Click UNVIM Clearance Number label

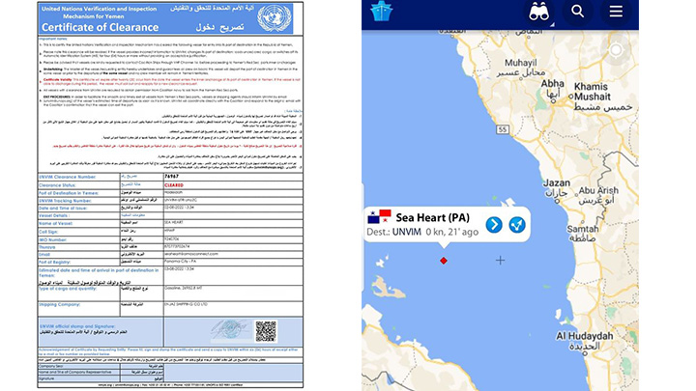coord(67,177)
